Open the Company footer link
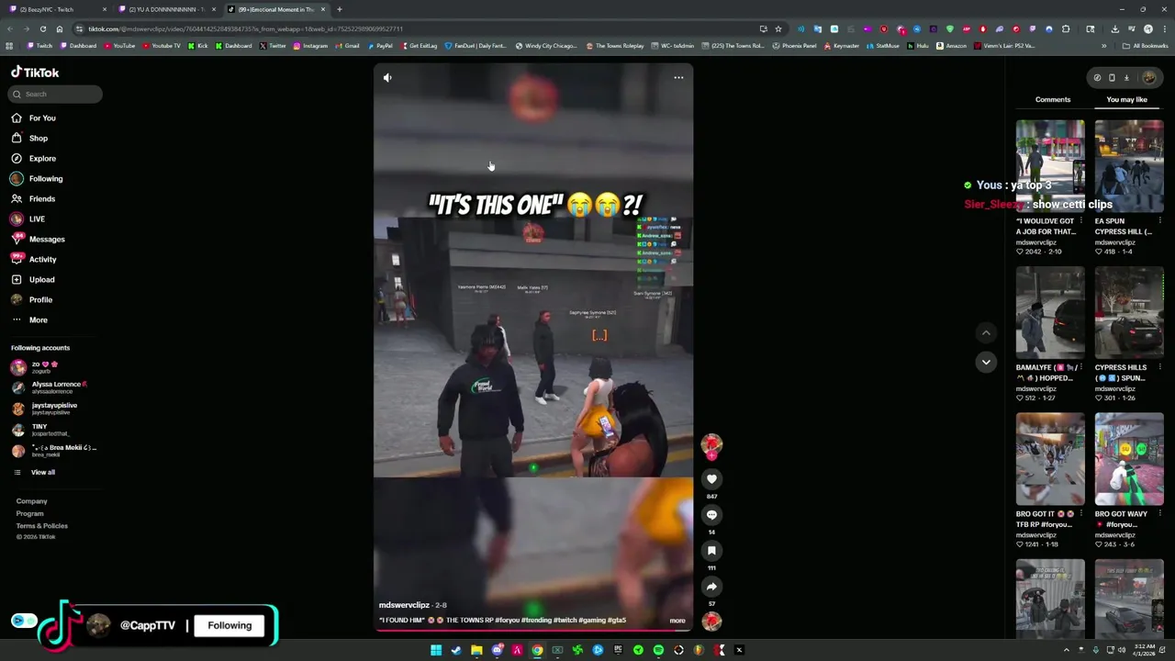 [x=31, y=501]
